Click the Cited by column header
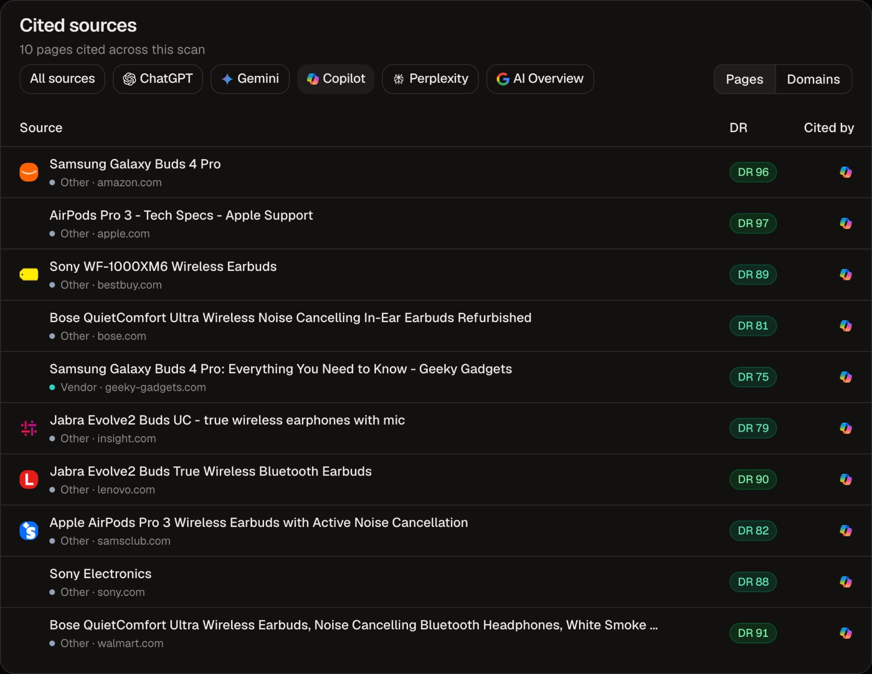The height and width of the screenshot is (674, 872). coord(829,128)
